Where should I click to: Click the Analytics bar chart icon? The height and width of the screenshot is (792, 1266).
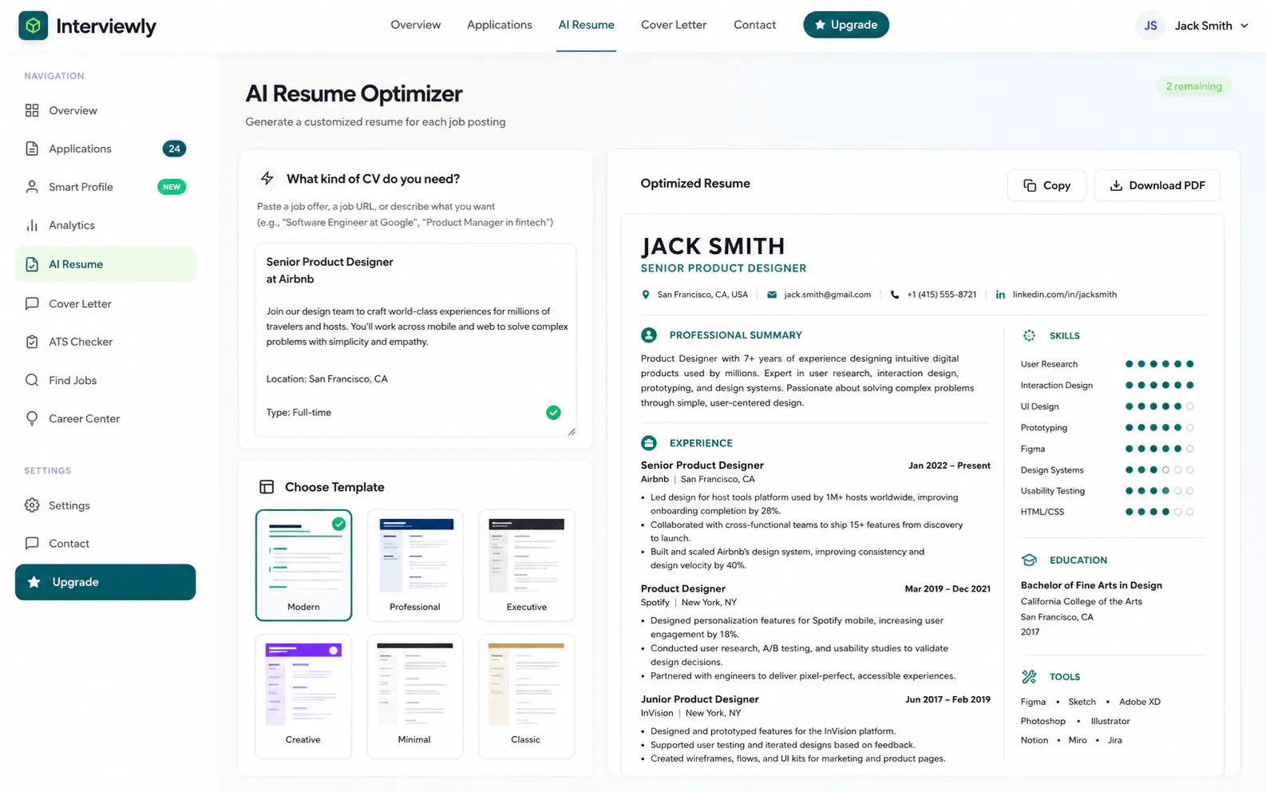pyautogui.click(x=32, y=225)
